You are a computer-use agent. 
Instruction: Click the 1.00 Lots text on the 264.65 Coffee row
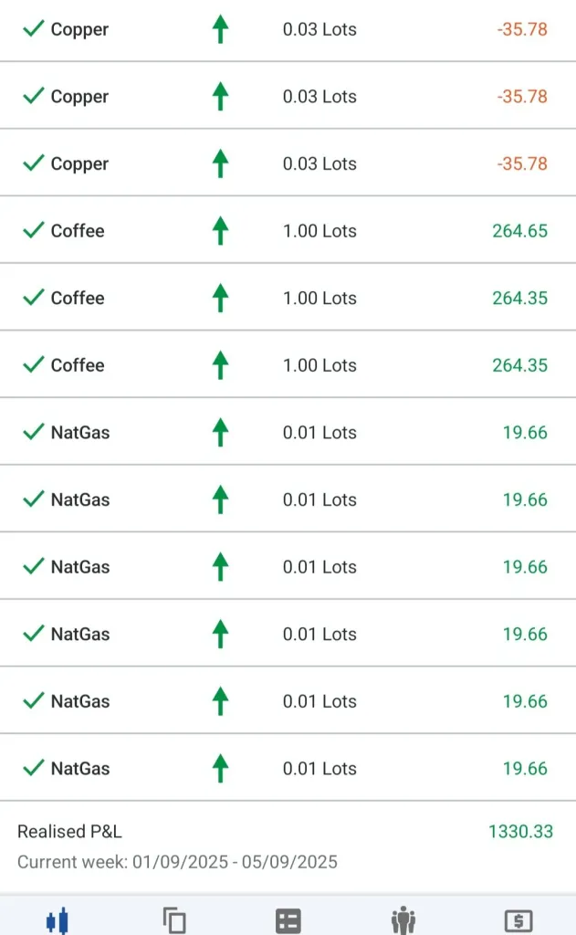point(319,231)
